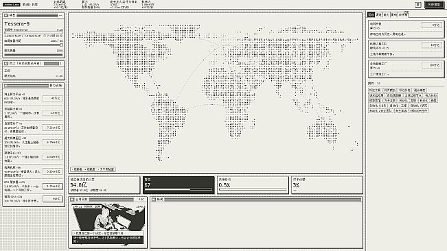Click the news panel window icon
Viewport: 447px width, 251px height.
pyautogui.click(x=154, y=200)
